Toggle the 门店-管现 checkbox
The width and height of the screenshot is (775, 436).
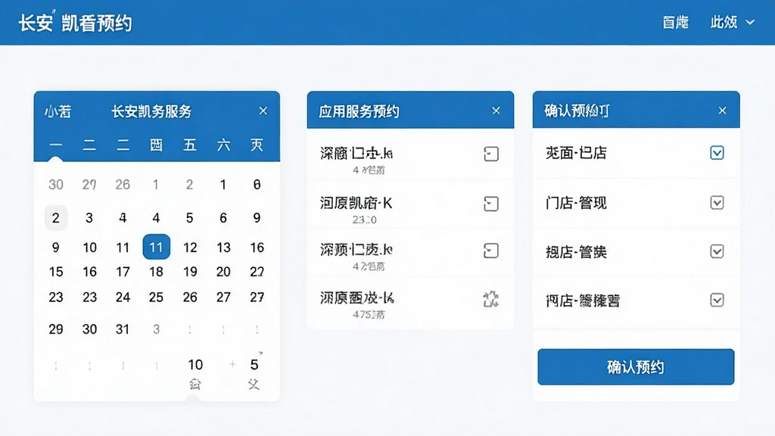click(x=717, y=203)
